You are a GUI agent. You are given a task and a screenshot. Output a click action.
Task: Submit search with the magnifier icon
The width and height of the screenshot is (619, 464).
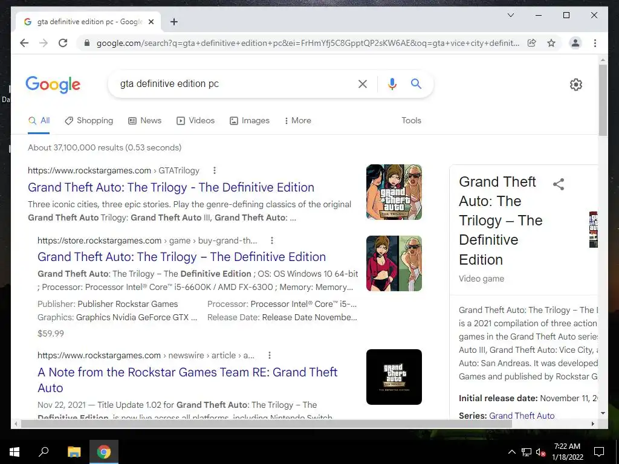click(416, 83)
